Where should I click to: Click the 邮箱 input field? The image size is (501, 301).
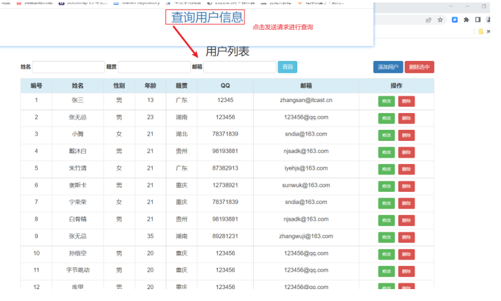tap(240, 66)
